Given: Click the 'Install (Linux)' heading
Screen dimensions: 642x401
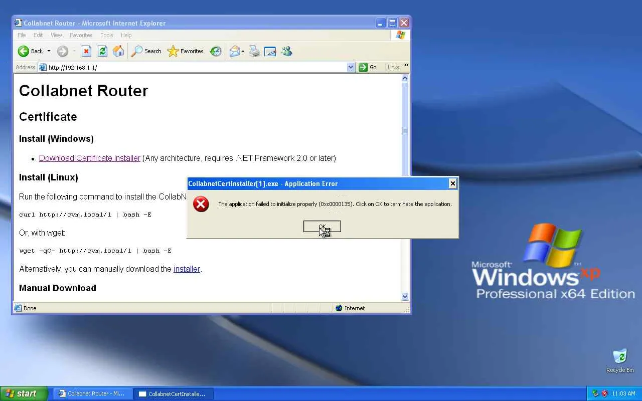Looking at the screenshot, I should (49, 177).
